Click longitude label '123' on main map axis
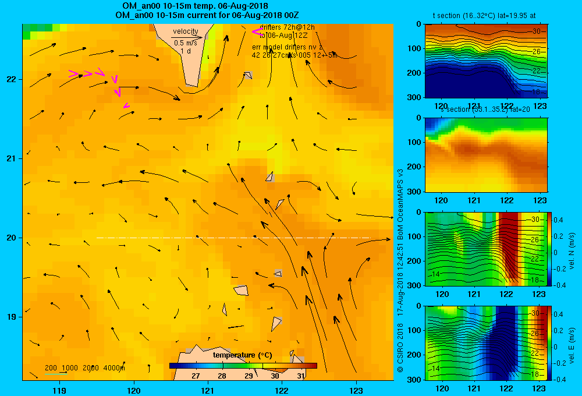 356,390
